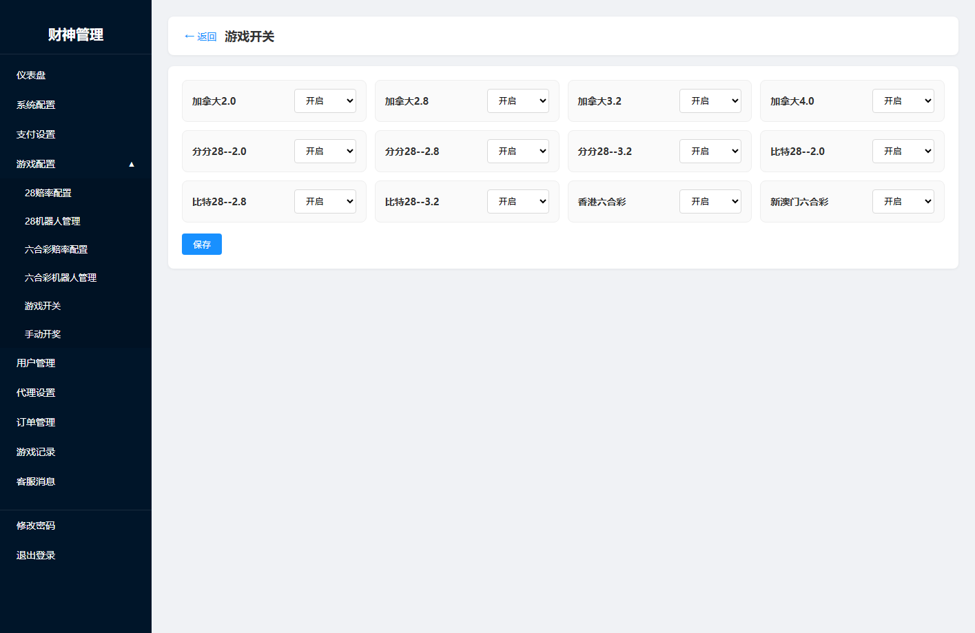Open the 比特28--2.8 status dropdown
This screenshot has width=975, height=633.
coord(325,201)
